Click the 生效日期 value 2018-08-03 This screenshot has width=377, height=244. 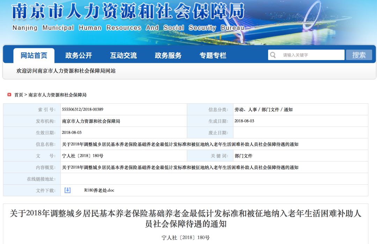[72, 132]
